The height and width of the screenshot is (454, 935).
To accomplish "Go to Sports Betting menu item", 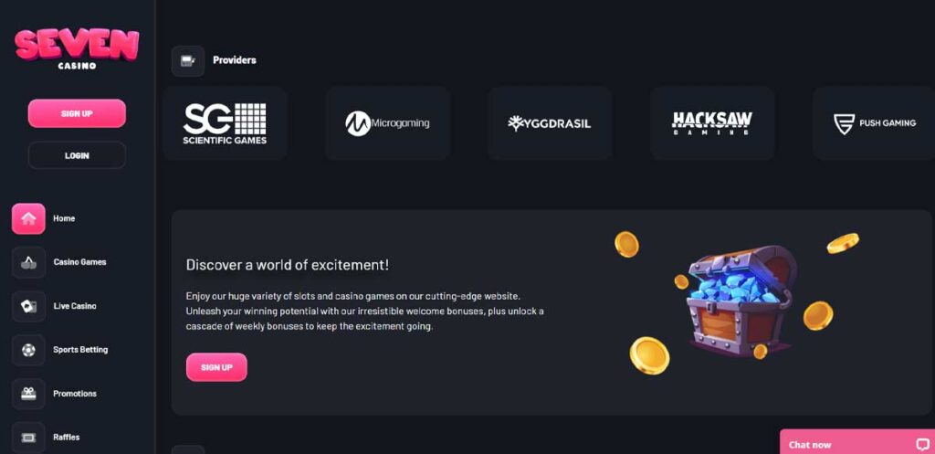I will [80, 350].
